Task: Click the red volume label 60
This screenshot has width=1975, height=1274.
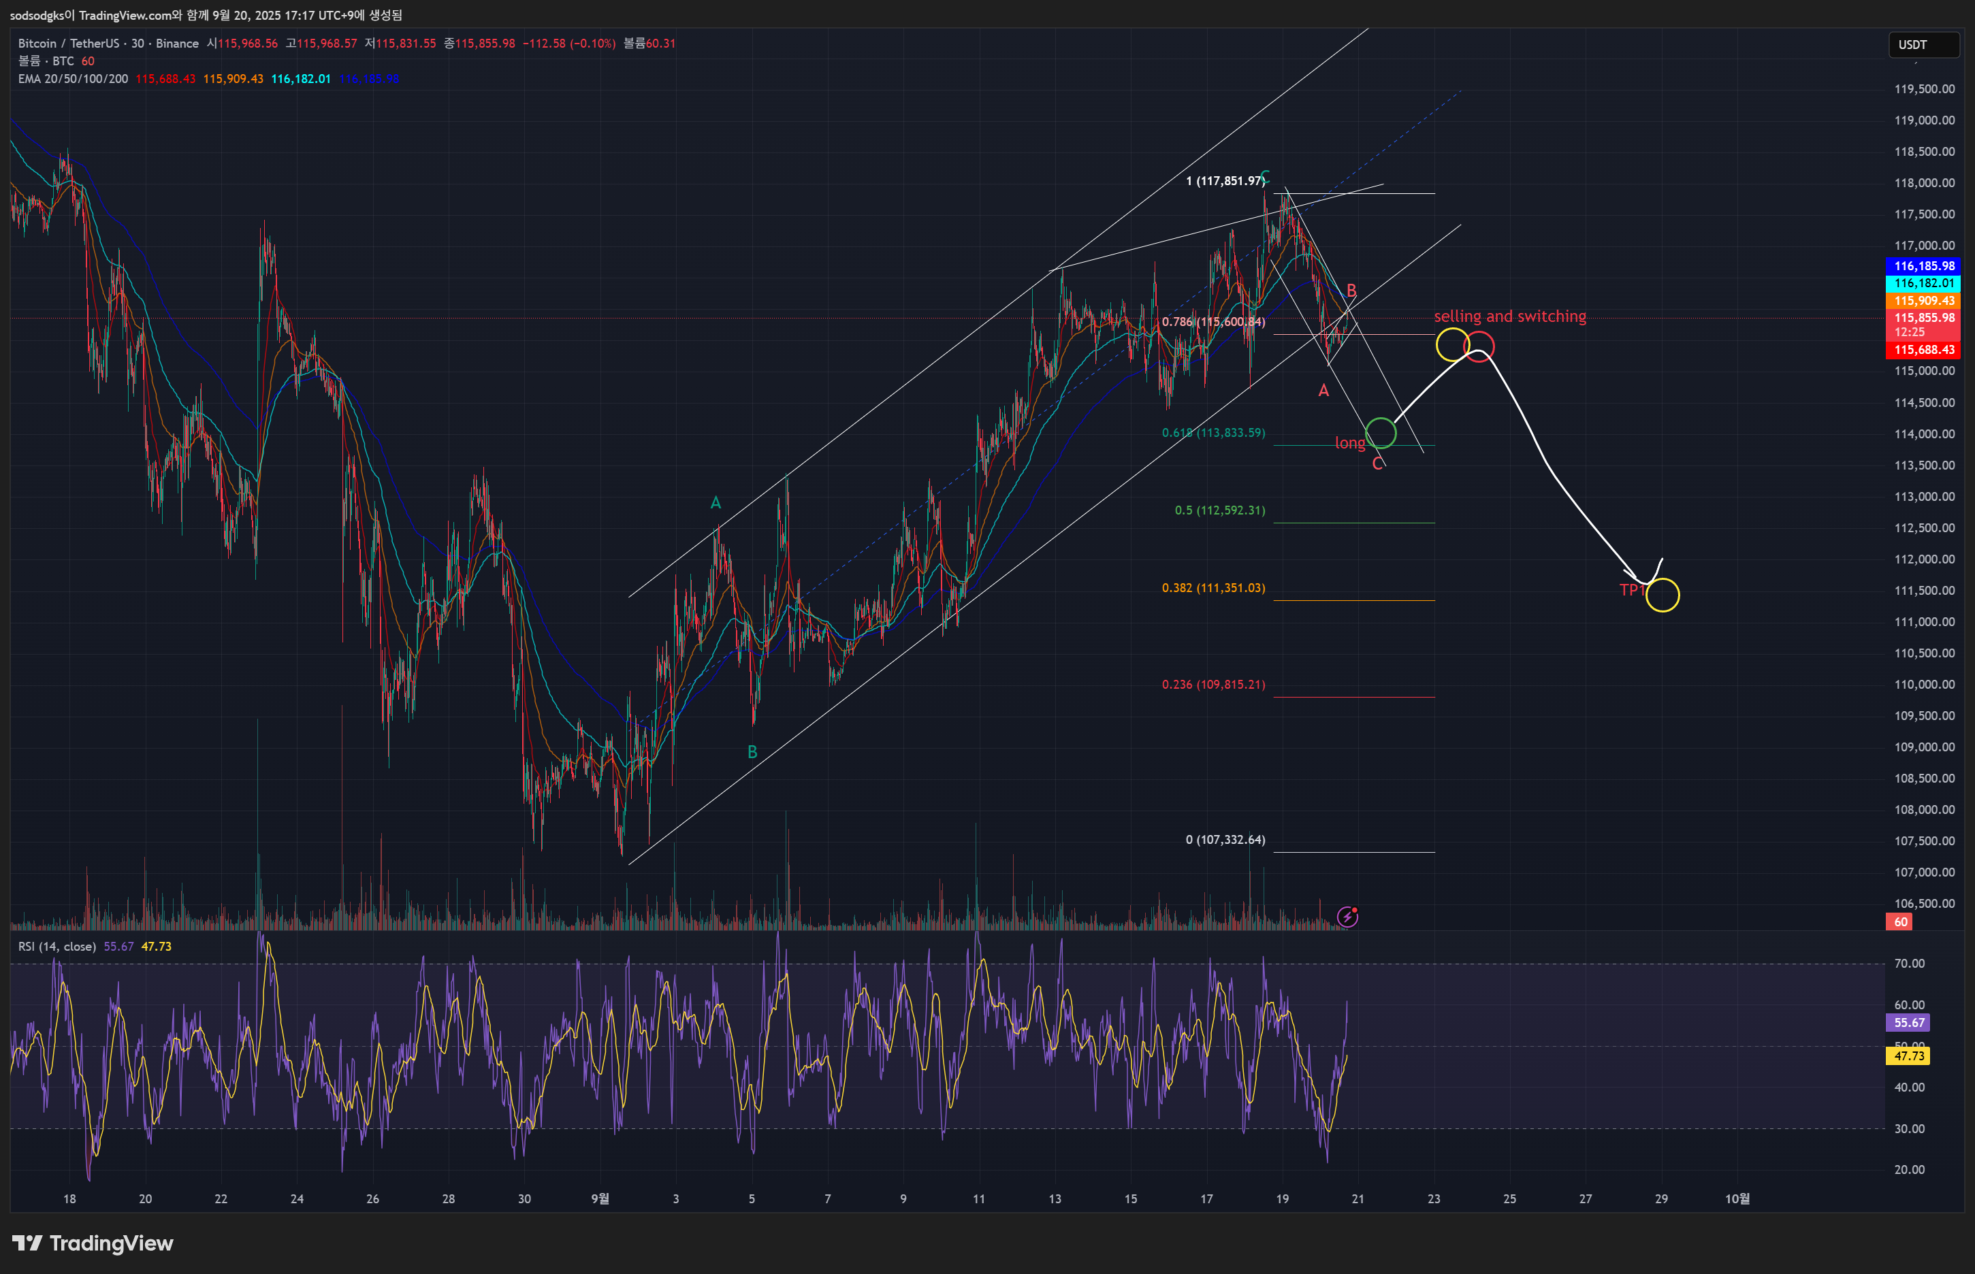Action: (1899, 921)
